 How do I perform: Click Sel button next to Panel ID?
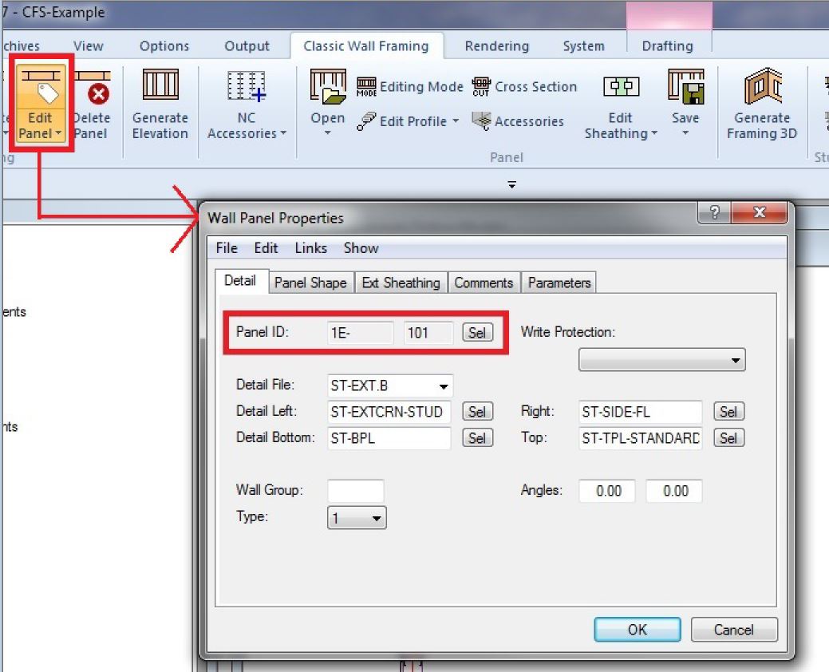[477, 333]
